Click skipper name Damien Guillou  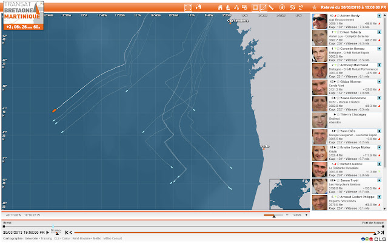pyautogui.click(x=351, y=164)
